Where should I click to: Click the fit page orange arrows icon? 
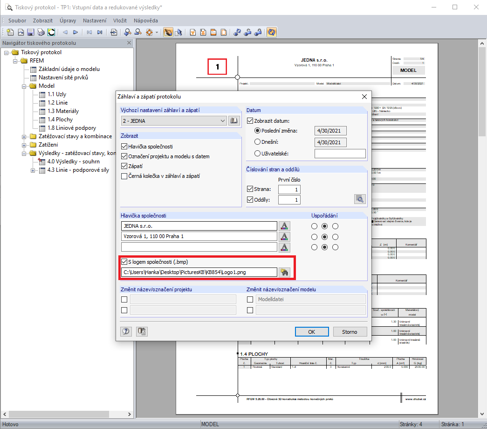tap(150, 32)
